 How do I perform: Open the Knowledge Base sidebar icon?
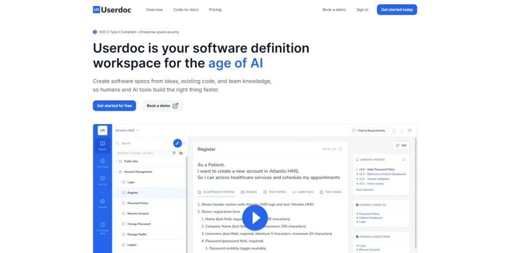pyautogui.click(x=103, y=228)
